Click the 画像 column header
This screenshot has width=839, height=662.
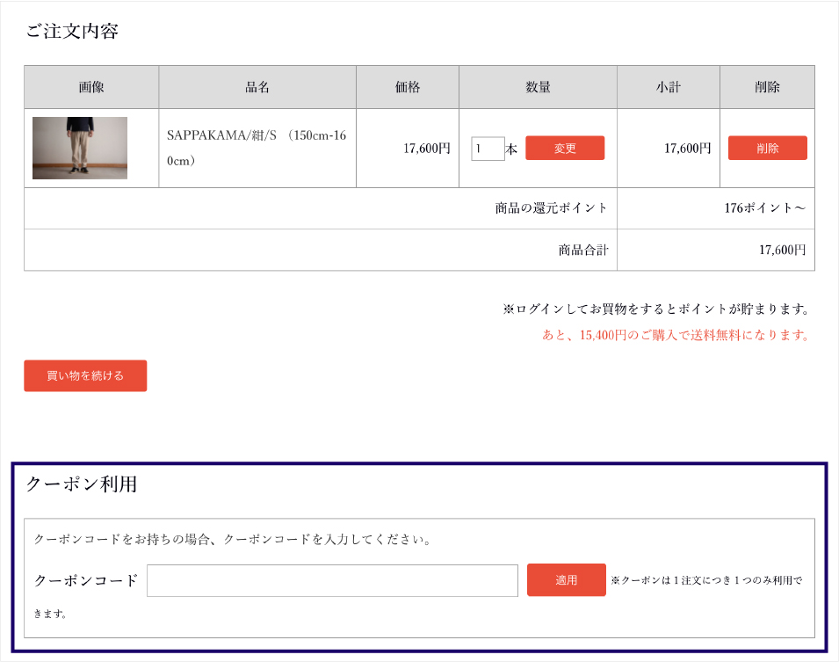point(91,87)
